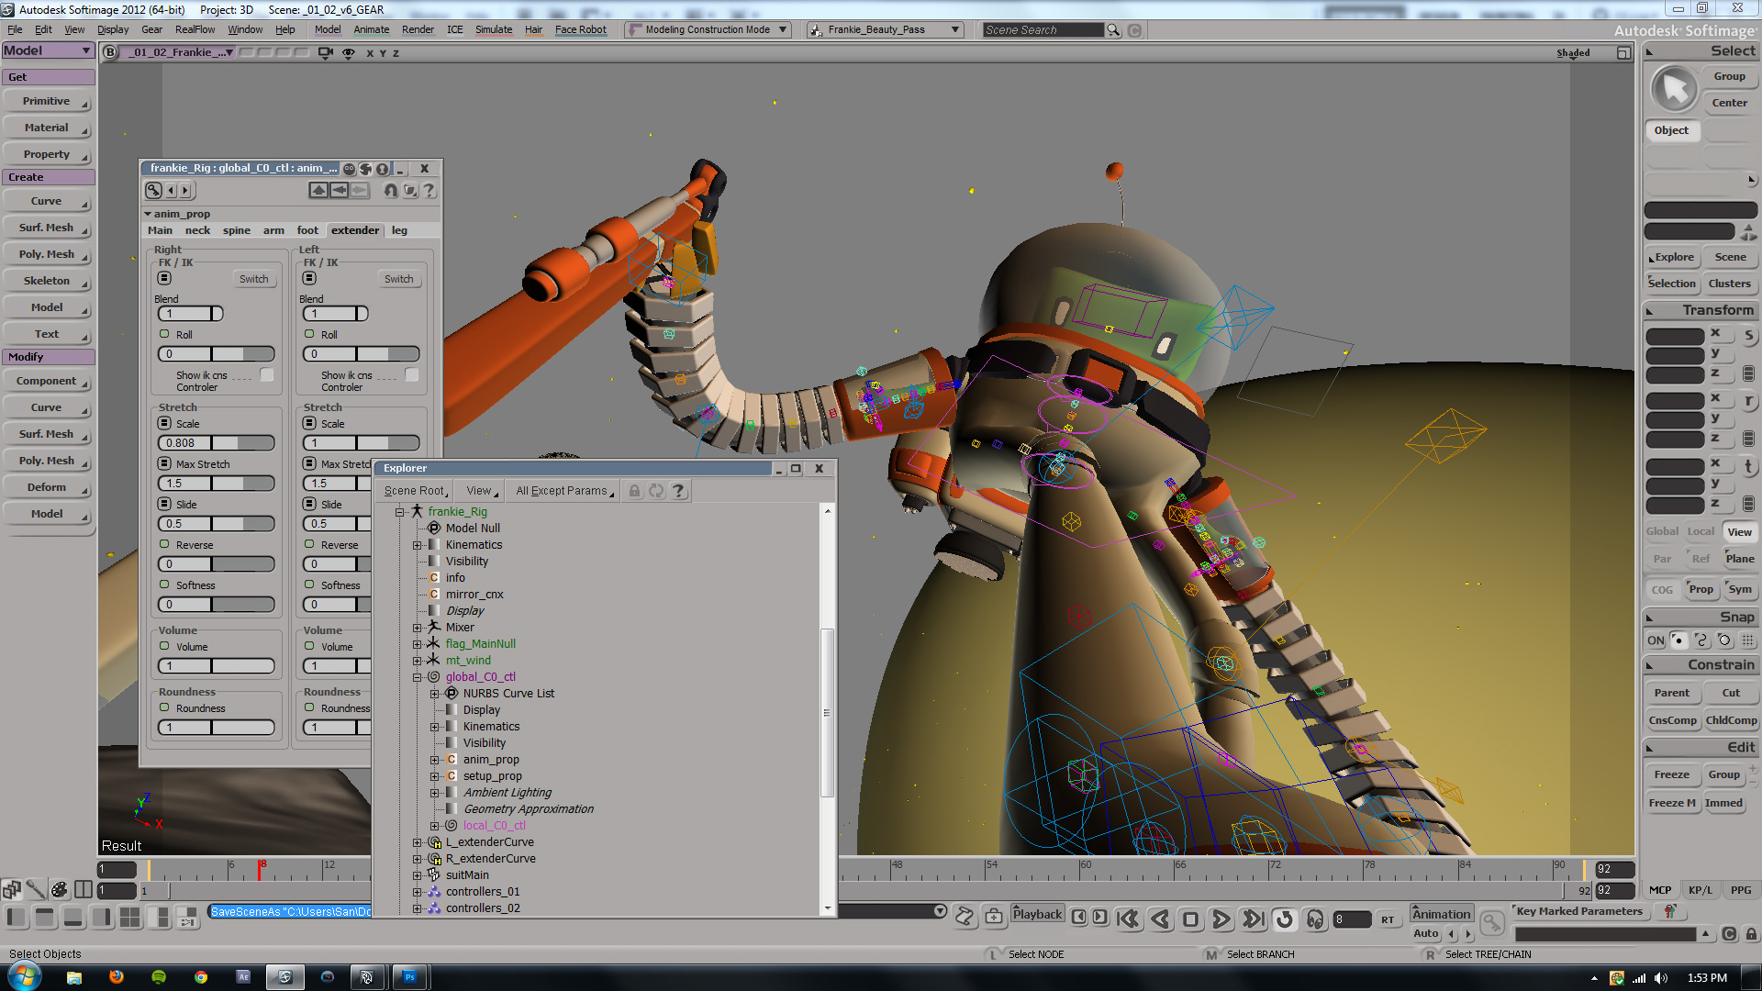Open the RealFlow menu

point(195,30)
